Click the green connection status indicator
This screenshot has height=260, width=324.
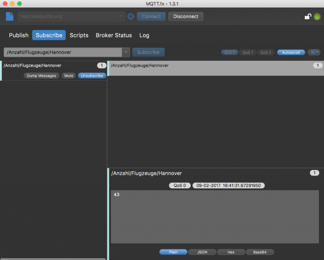(317, 16)
